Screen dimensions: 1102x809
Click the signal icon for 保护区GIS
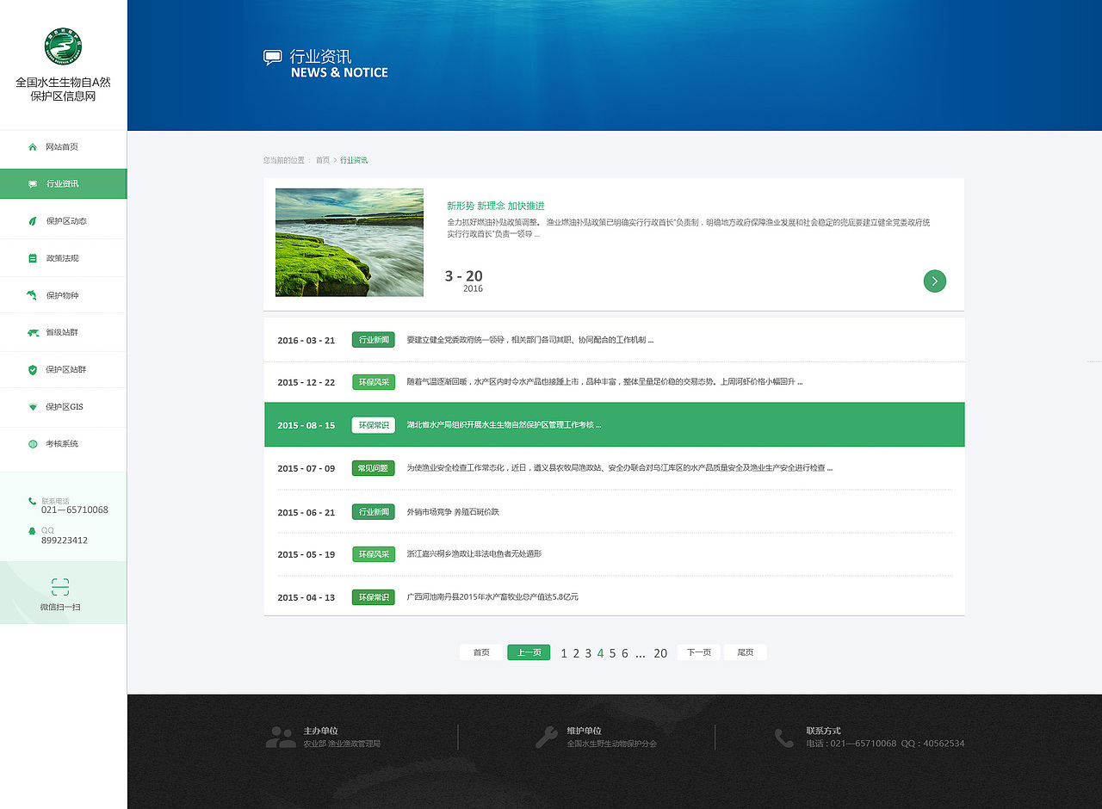tap(33, 407)
